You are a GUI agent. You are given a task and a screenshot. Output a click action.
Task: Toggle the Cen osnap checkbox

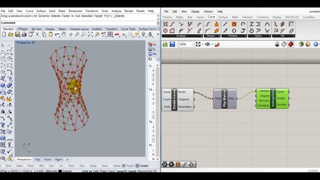click(x=46, y=166)
